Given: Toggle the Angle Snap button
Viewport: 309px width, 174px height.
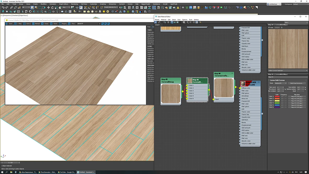Looking at the screenshot, I should [x=89, y=8].
